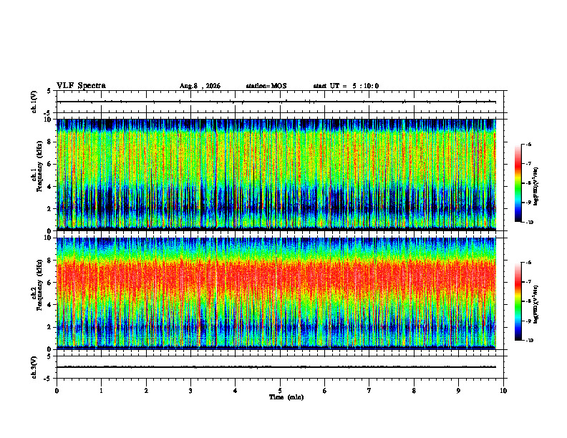Viewport: 567px width, 438px height.
Task: Click the ch.2 frequency tick "6"
Action: 49,283
